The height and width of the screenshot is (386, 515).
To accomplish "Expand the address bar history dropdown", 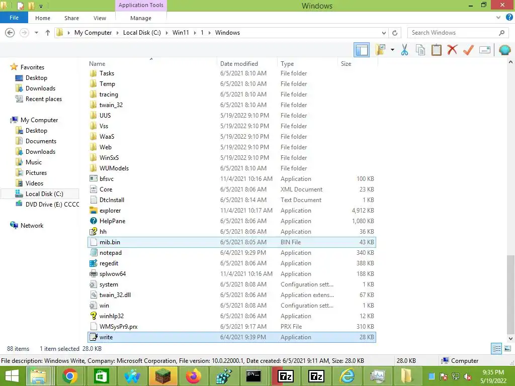I will click(x=384, y=33).
